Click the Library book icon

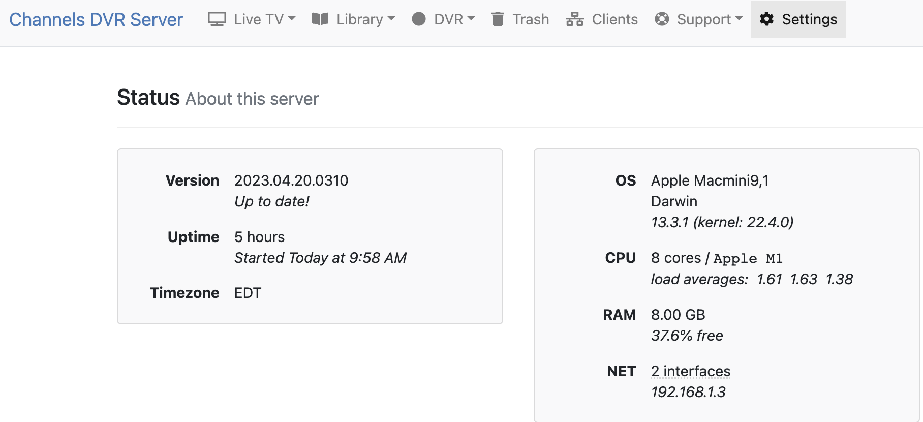click(320, 19)
